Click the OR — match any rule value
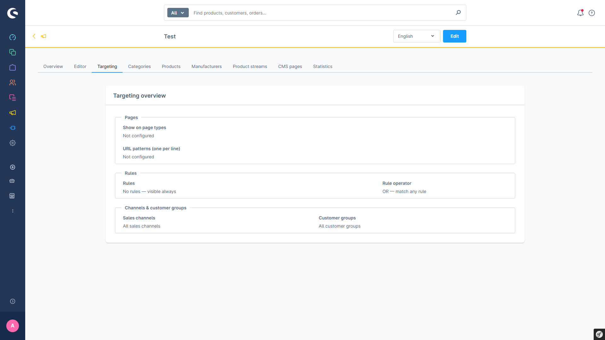 [x=404, y=191]
